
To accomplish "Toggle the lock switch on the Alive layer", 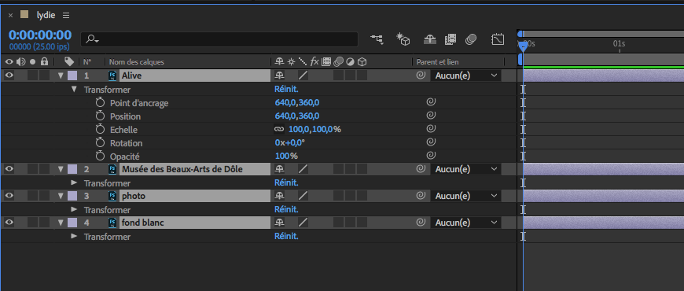I will pyautogui.click(x=45, y=76).
